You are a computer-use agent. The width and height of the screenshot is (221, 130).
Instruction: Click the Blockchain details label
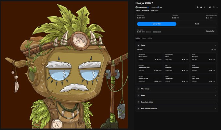tap(147, 102)
